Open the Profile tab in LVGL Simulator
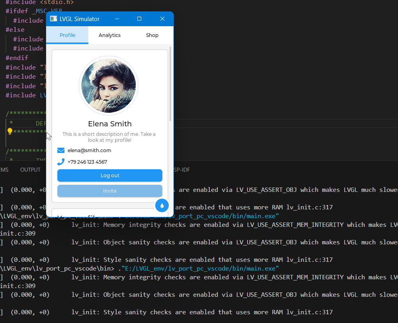The height and width of the screenshot is (323, 398). click(67, 35)
